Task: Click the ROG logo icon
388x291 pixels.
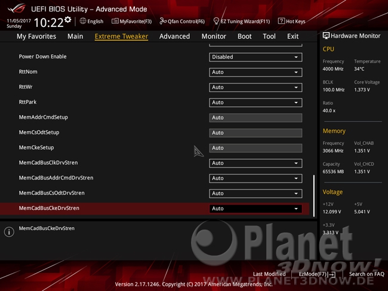Action: pos(16,9)
